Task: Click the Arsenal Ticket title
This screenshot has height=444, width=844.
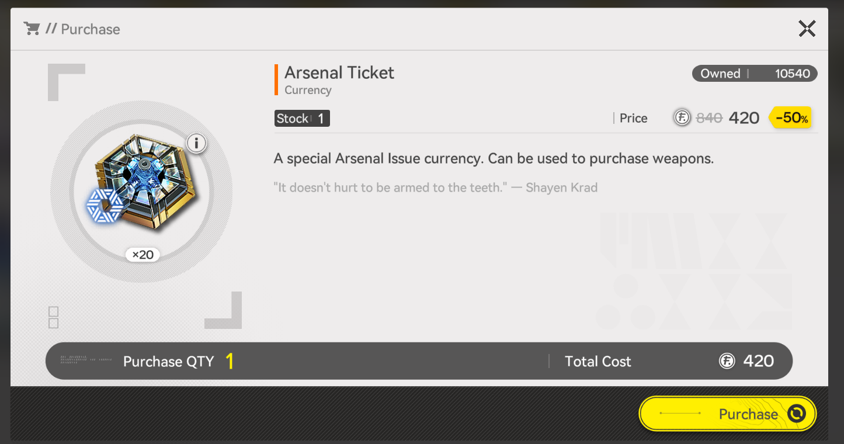Action: pyautogui.click(x=339, y=72)
